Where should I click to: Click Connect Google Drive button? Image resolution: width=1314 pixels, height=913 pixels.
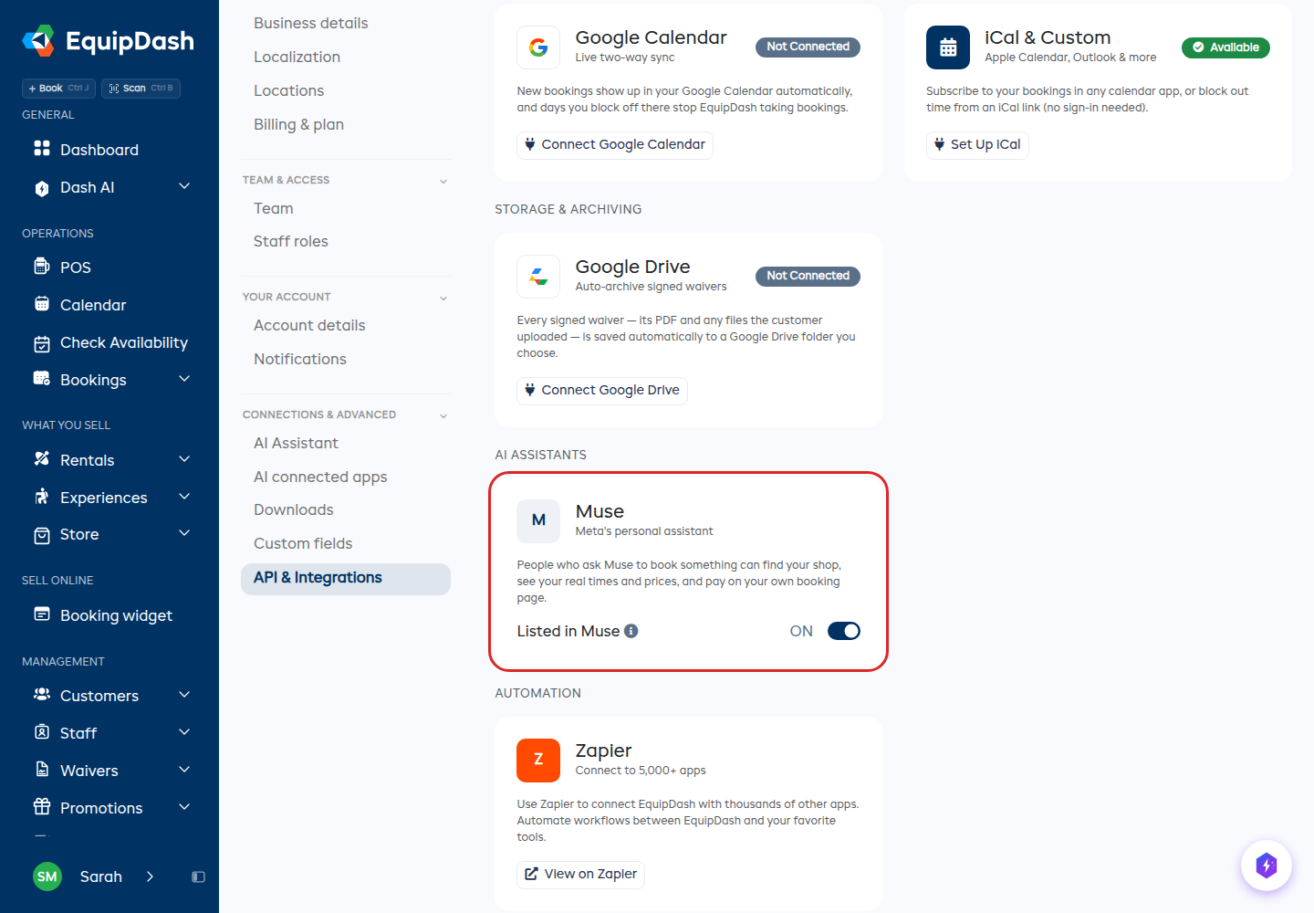click(602, 391)
